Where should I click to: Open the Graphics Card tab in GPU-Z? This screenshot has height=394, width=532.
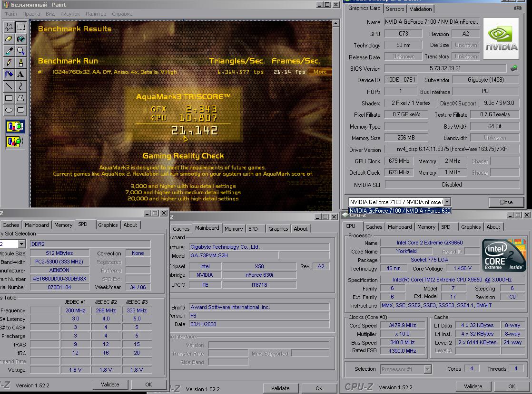(x=365, y=8)
